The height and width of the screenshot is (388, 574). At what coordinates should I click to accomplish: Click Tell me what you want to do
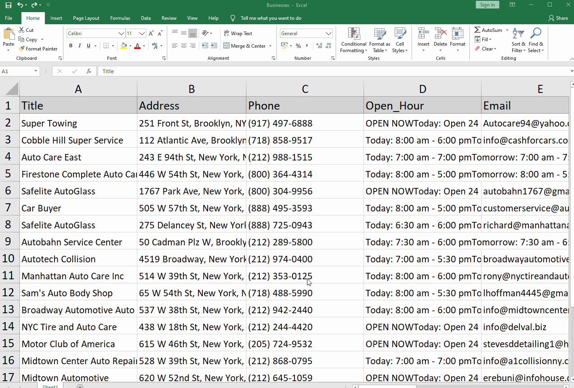pos(271,18)
